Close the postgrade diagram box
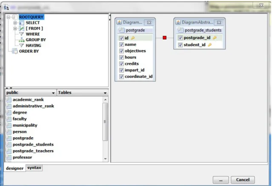The width and height of the screenshot is (272, 186). pyautogui.click(x=149, y=23)
